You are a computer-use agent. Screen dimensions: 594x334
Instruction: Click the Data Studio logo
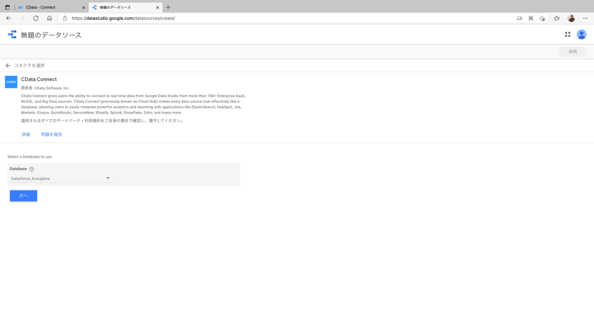pos(12,35)
